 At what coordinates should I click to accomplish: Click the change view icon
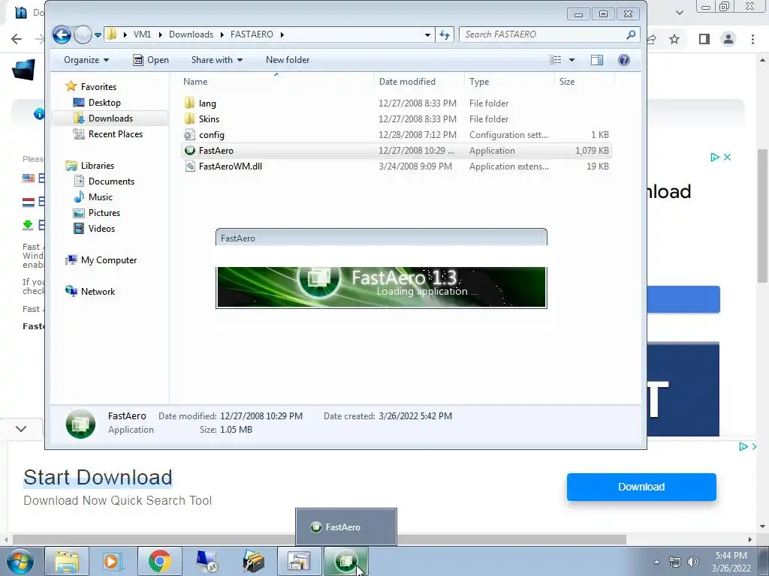(x=555, y=60)
